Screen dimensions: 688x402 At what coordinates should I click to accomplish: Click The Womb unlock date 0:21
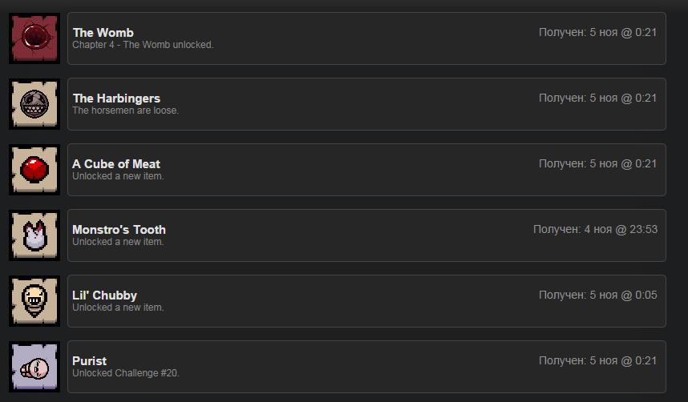(597, 33)
